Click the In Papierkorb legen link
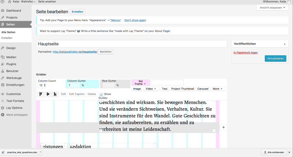The image size is (293, 157). [x=246, y=52]
